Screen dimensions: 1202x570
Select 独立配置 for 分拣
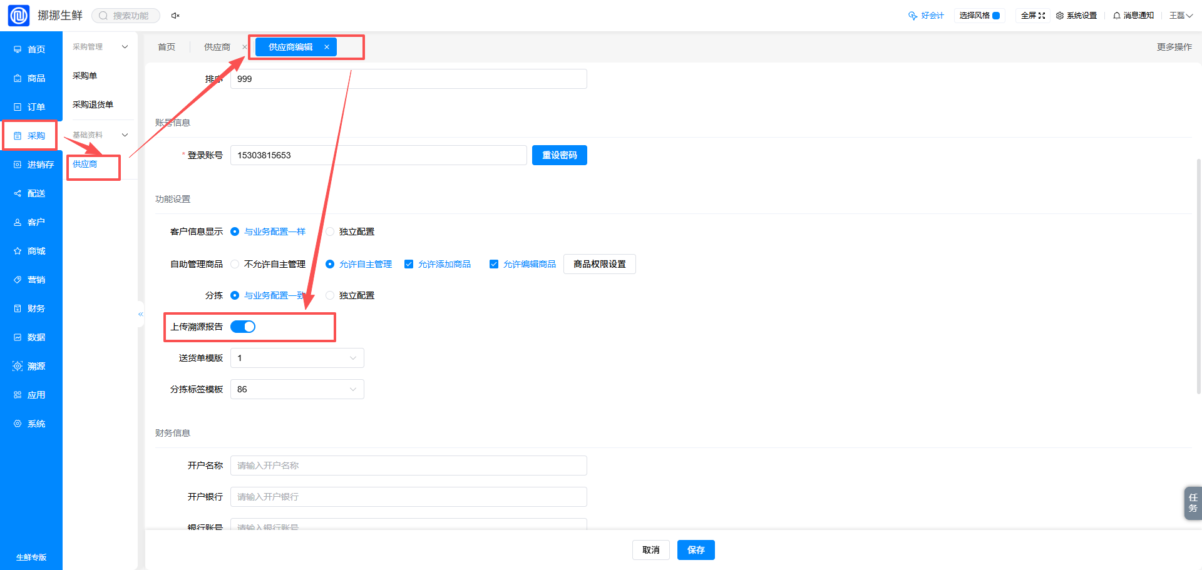pyautogui.click(x=350, y=295)
